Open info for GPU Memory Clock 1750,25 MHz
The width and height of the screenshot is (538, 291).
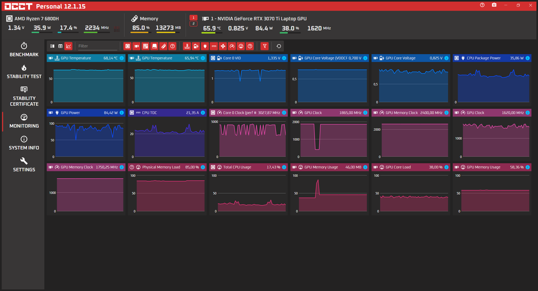[122, 167]
